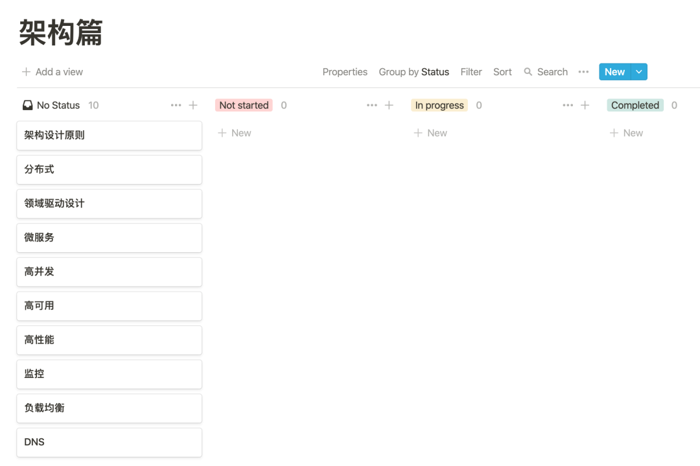Open the 微服务 card

pyautogui.click(x=110, y=238)
